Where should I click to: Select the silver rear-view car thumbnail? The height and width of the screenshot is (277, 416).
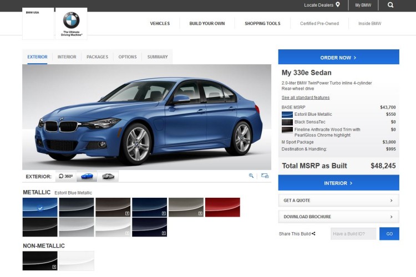(108, 176)
